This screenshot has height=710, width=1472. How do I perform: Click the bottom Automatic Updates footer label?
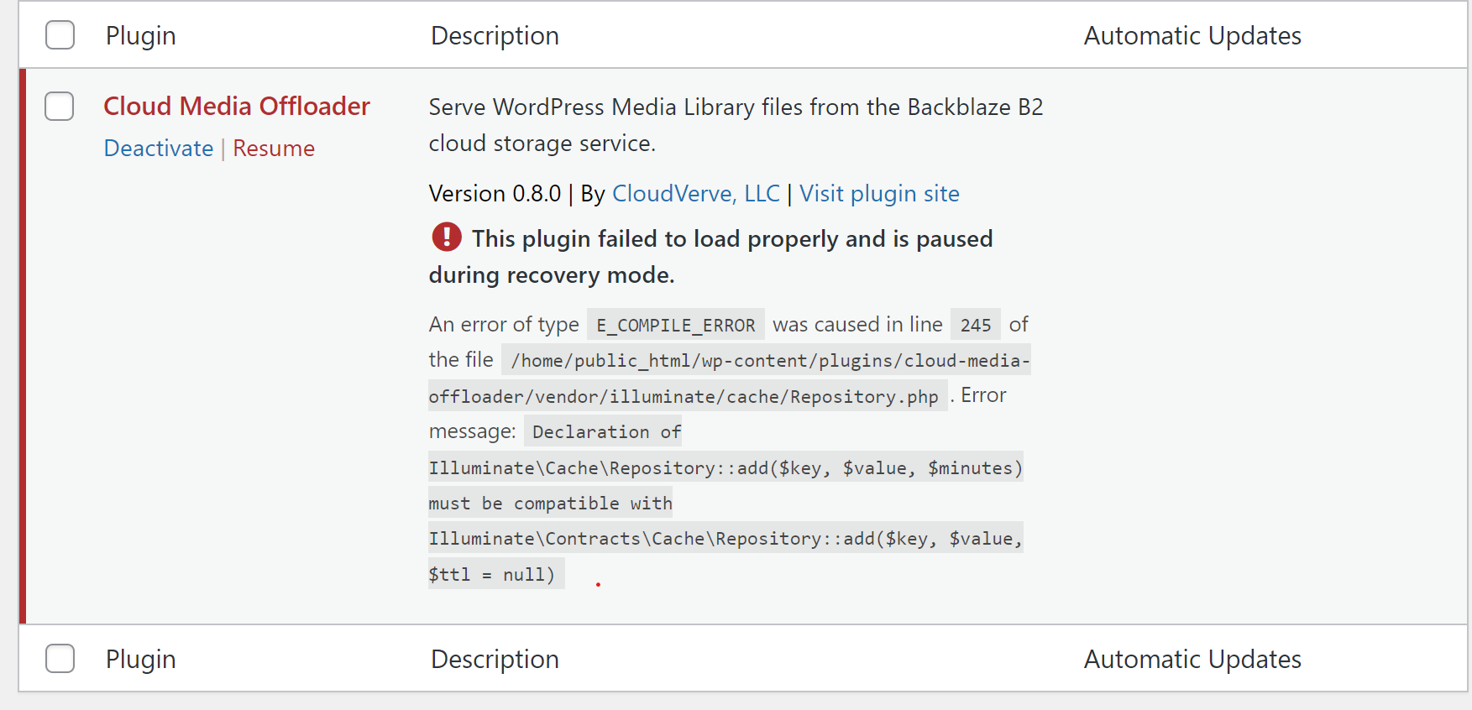1192,660
